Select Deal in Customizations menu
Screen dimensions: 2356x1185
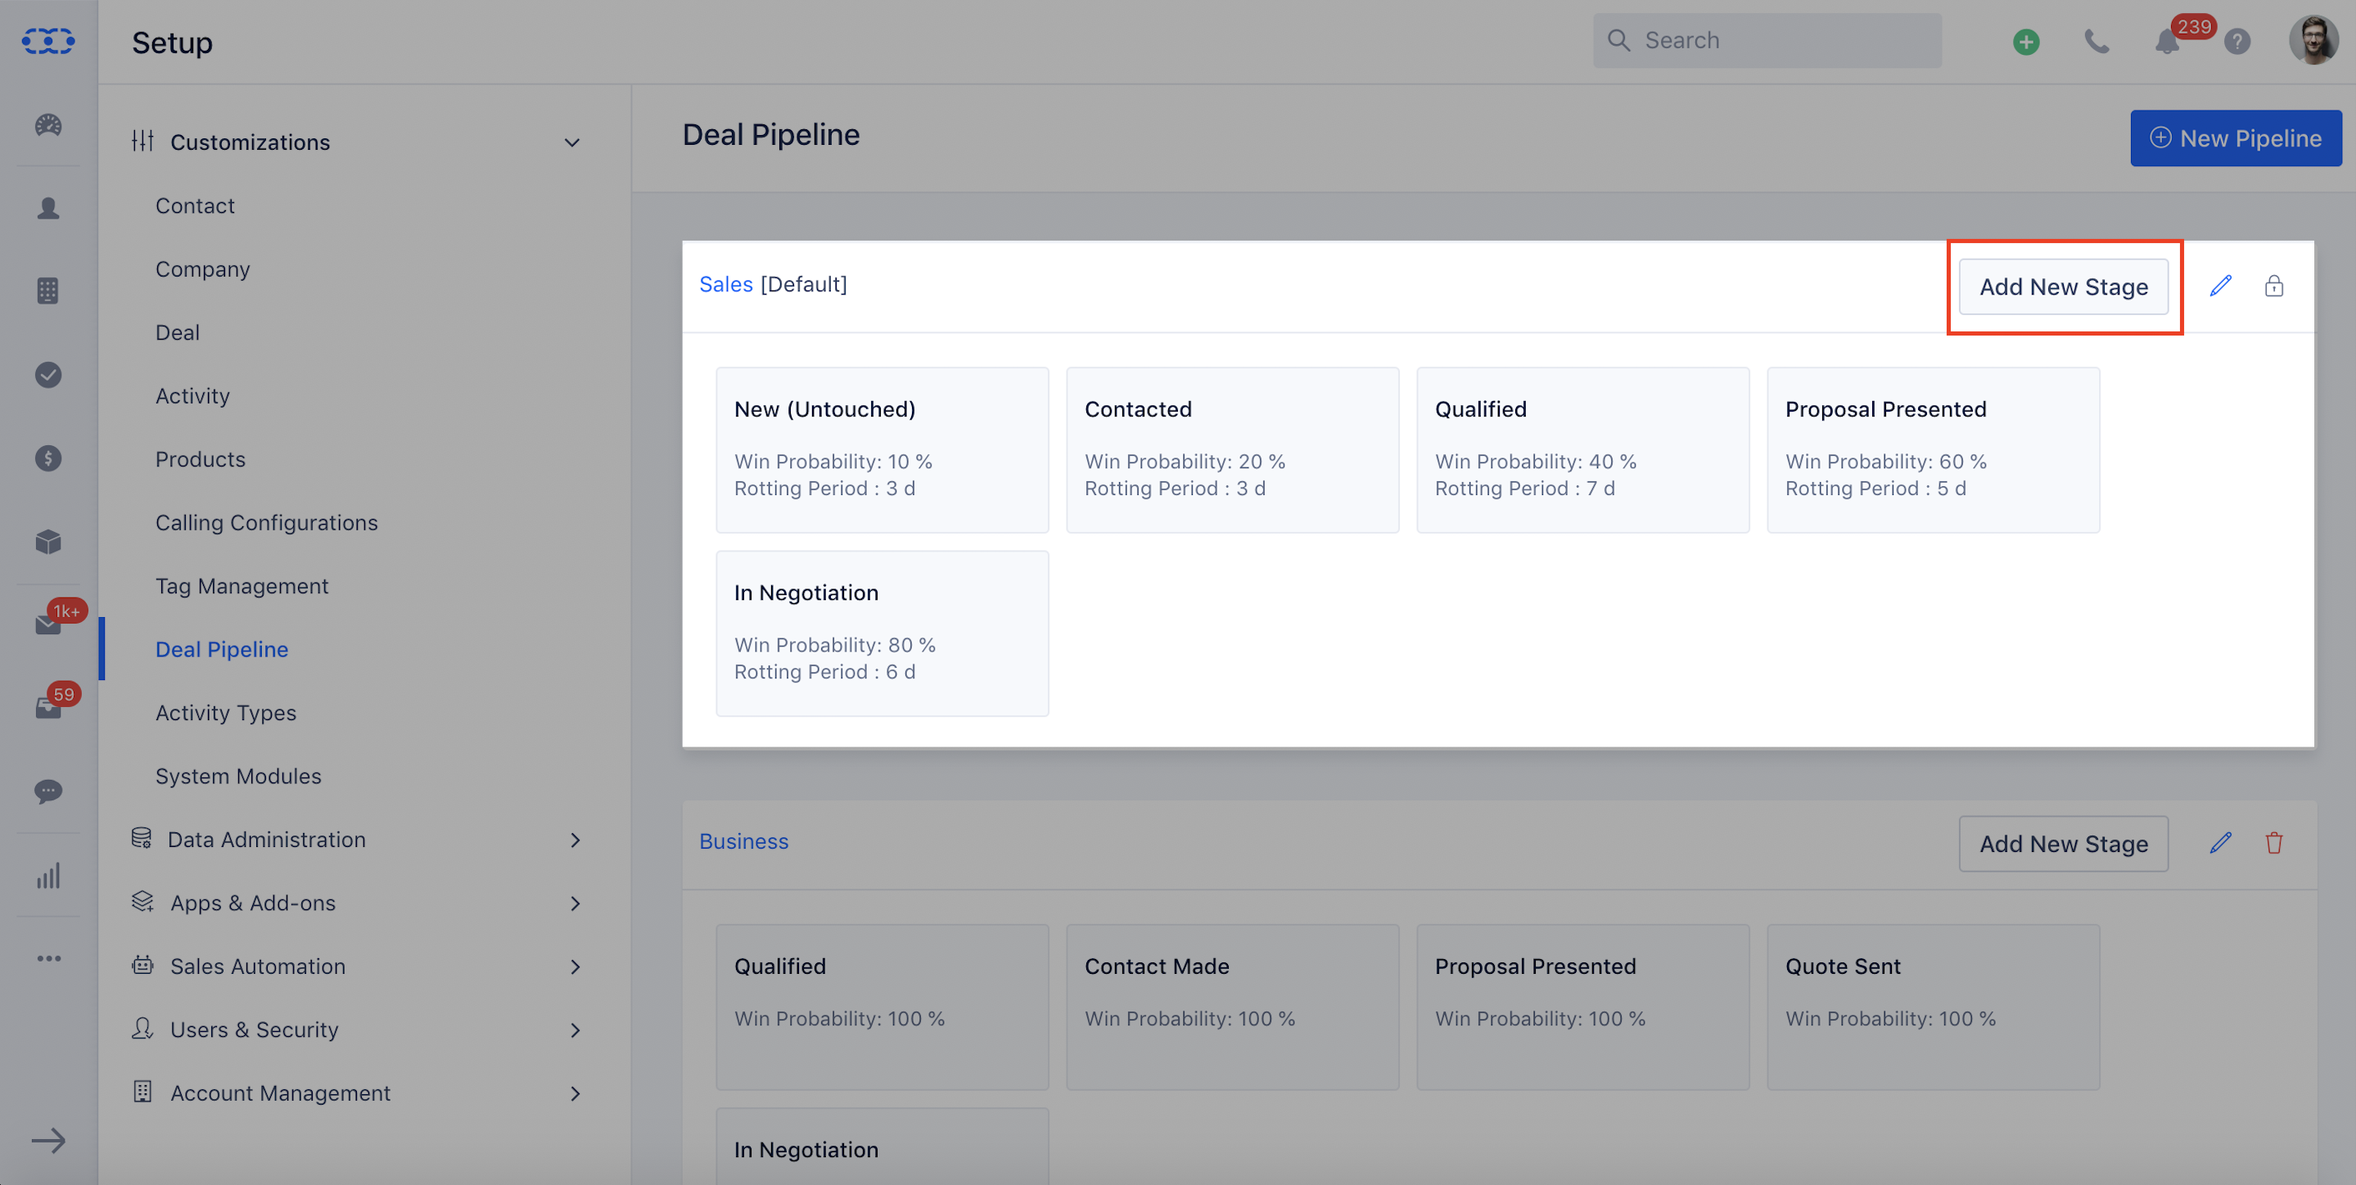(178, 333)
